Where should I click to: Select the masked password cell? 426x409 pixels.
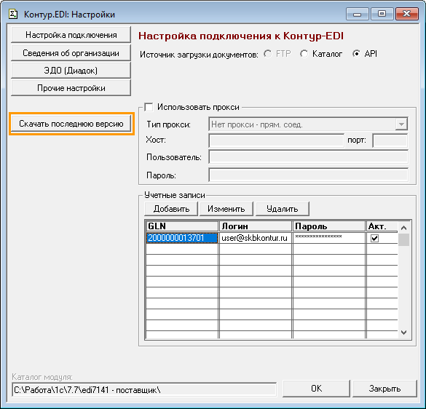[329, 238]
